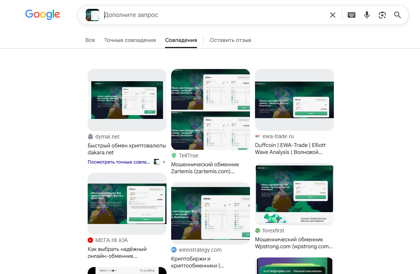Click the 'dymai.net' source name
The width and height of the screenshot is (420, 274).
107,137
